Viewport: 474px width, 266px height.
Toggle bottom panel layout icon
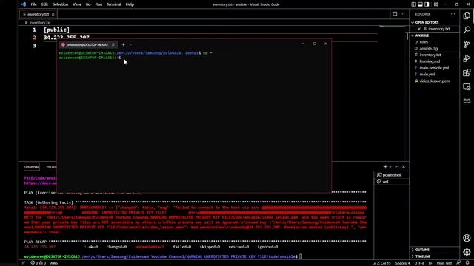[x=420, y=4]
